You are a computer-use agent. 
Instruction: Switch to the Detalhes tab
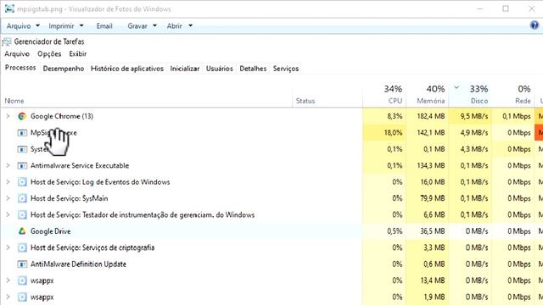click(x=253, y=69)
